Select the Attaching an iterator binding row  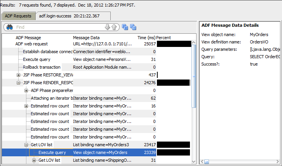tap(97, 98)
